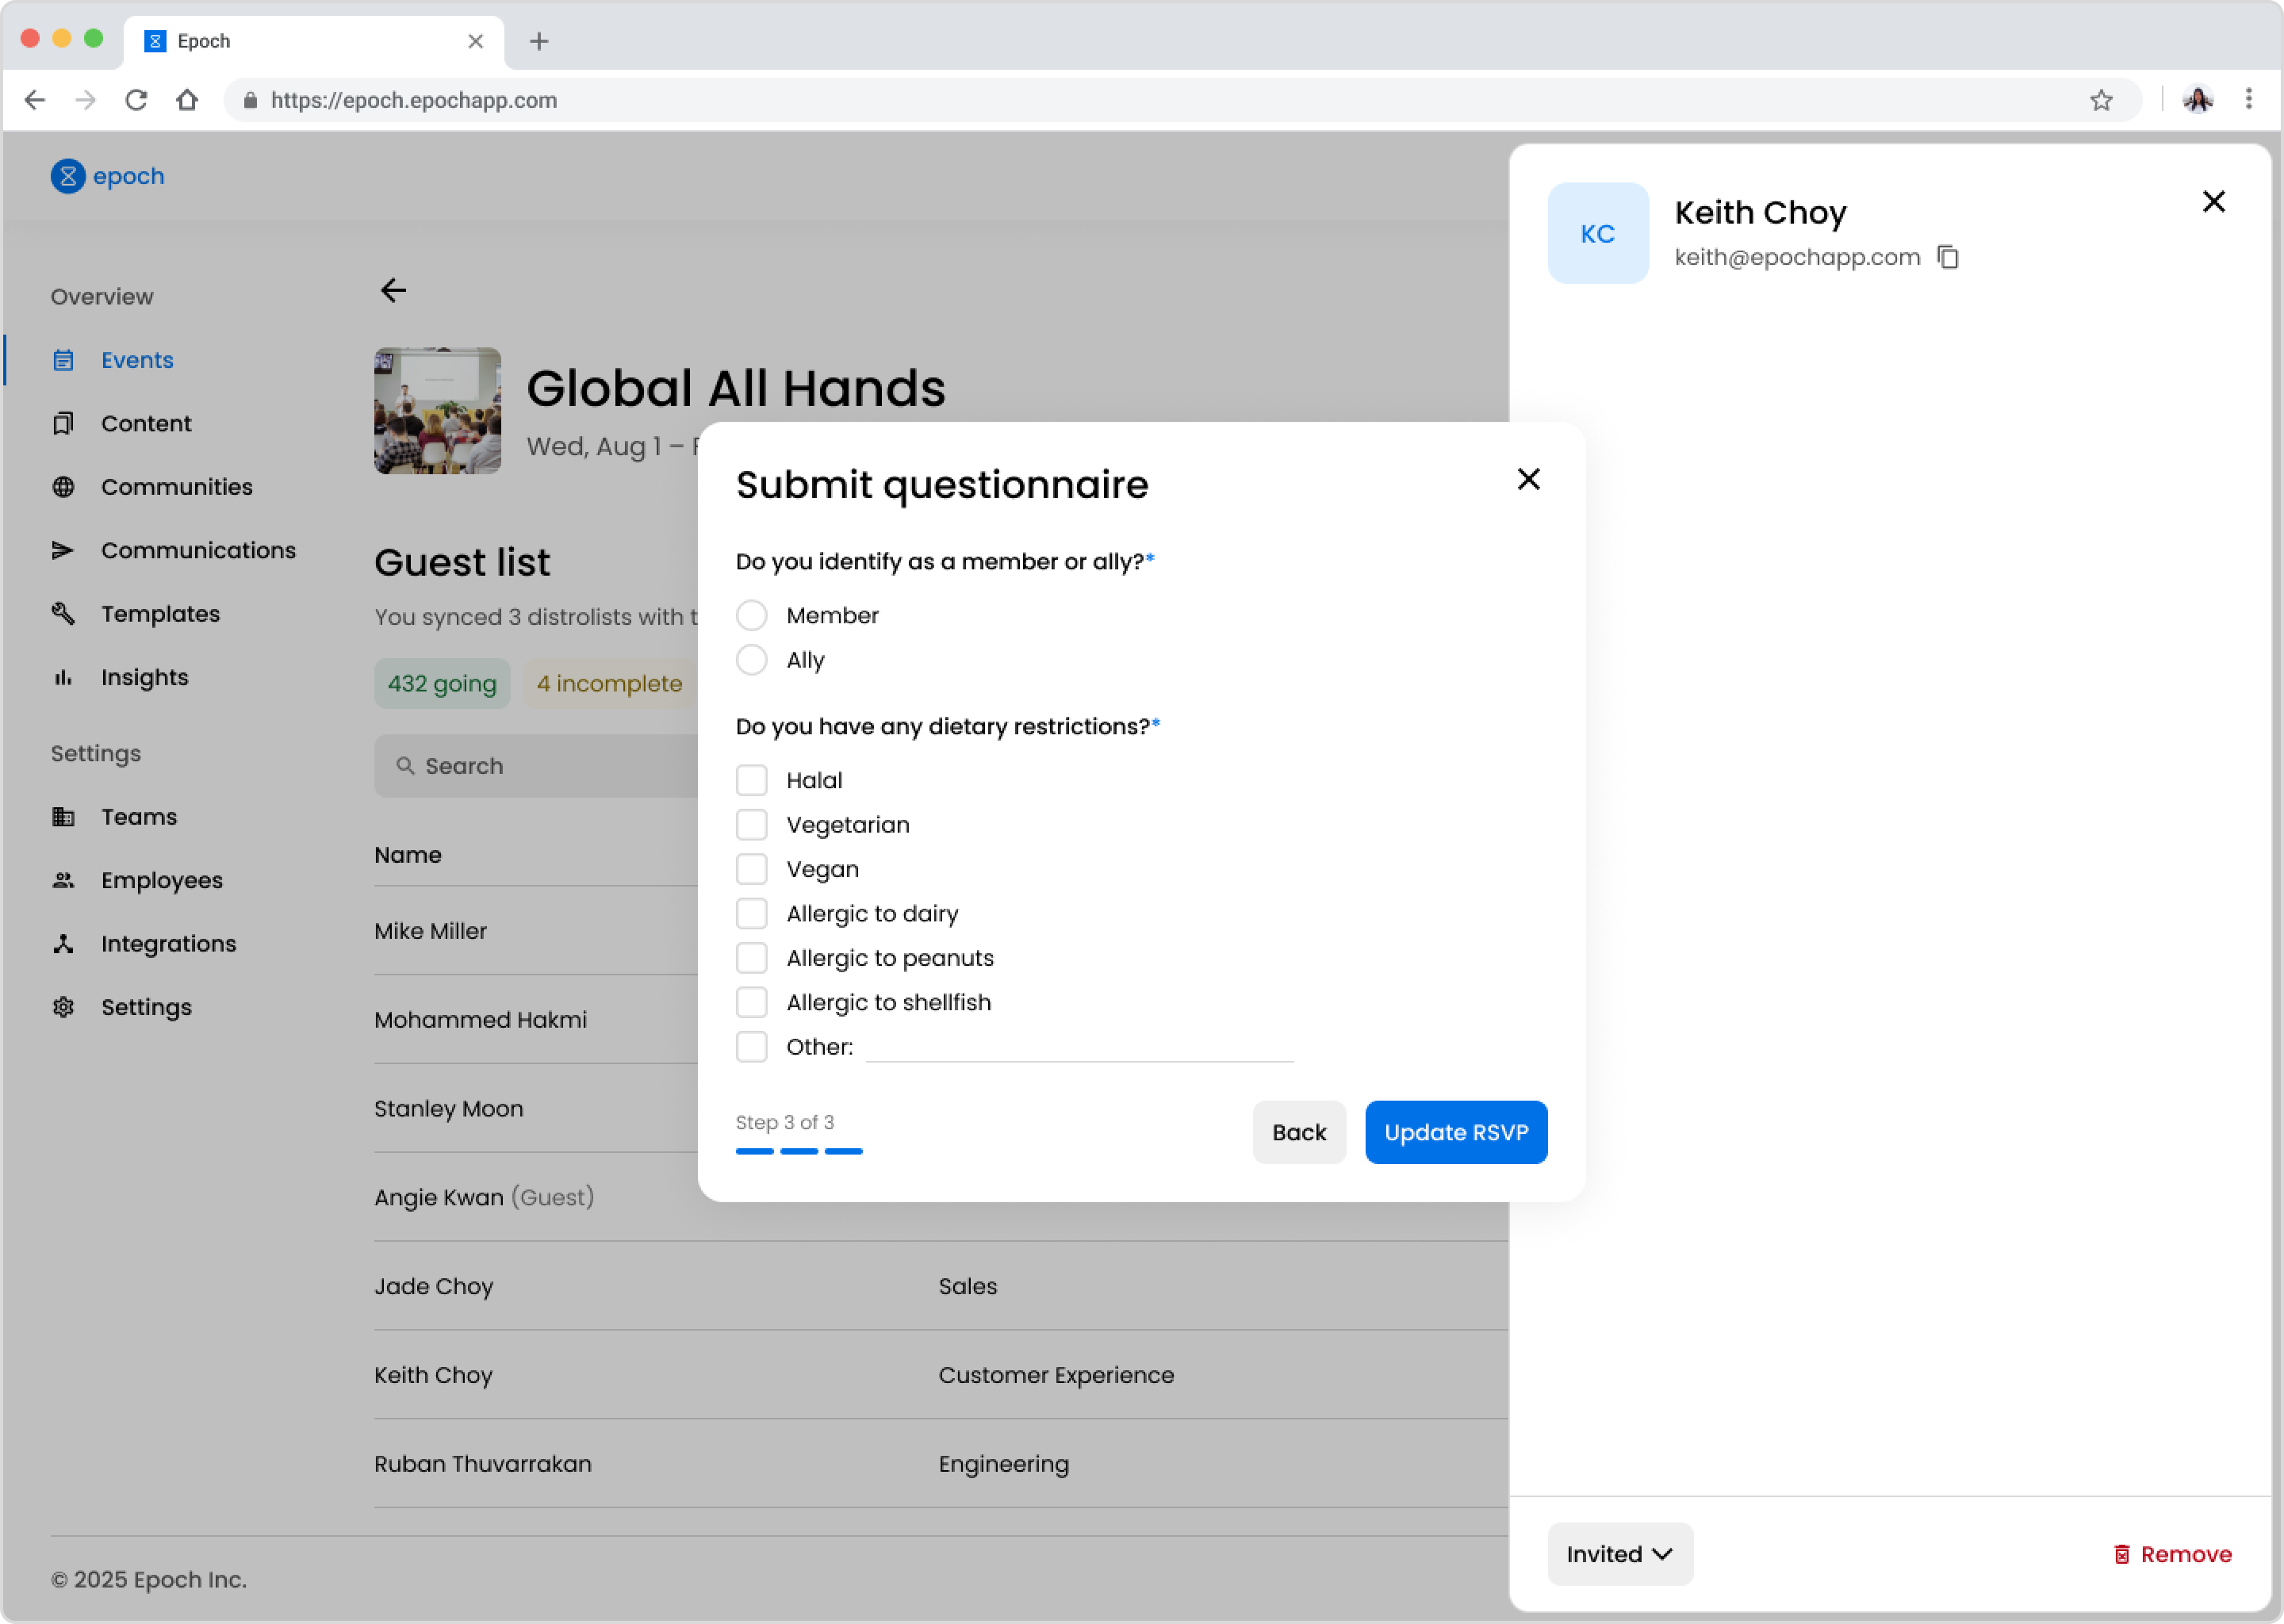Click the Step 3 of 3 progress bar
Image resolution: width=2284 pixels, height=1624 pixels.
[x=799, y=1151]
